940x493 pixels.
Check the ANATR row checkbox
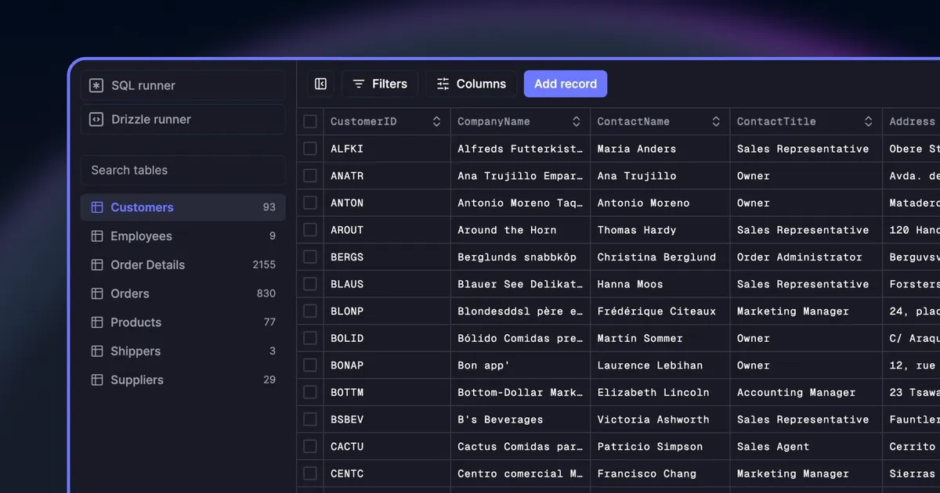(310, 175)
